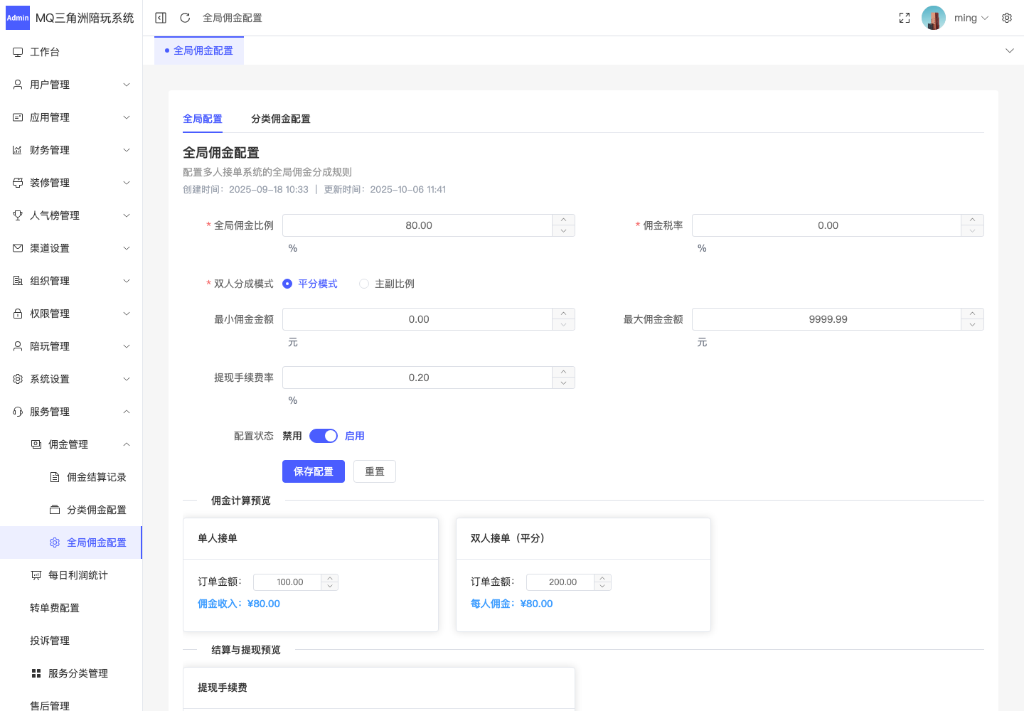Click MQ三角洲陪玩系统 title
Viewport: 1024px width, 711px height.
85,18
